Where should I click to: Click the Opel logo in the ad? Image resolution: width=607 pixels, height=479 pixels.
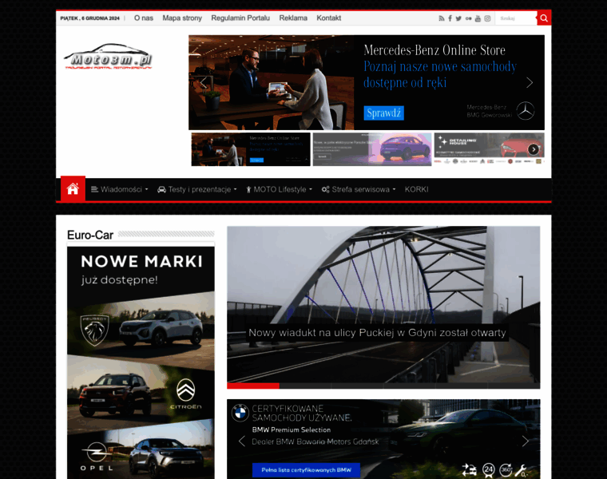[97, 457]
